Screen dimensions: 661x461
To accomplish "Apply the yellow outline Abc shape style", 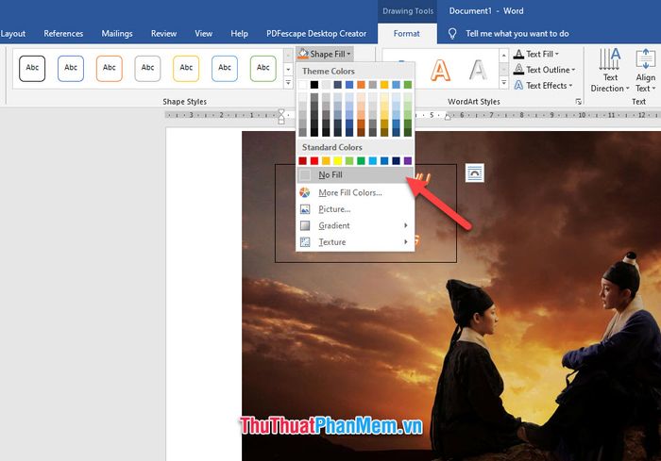I will tap(186, 68).
